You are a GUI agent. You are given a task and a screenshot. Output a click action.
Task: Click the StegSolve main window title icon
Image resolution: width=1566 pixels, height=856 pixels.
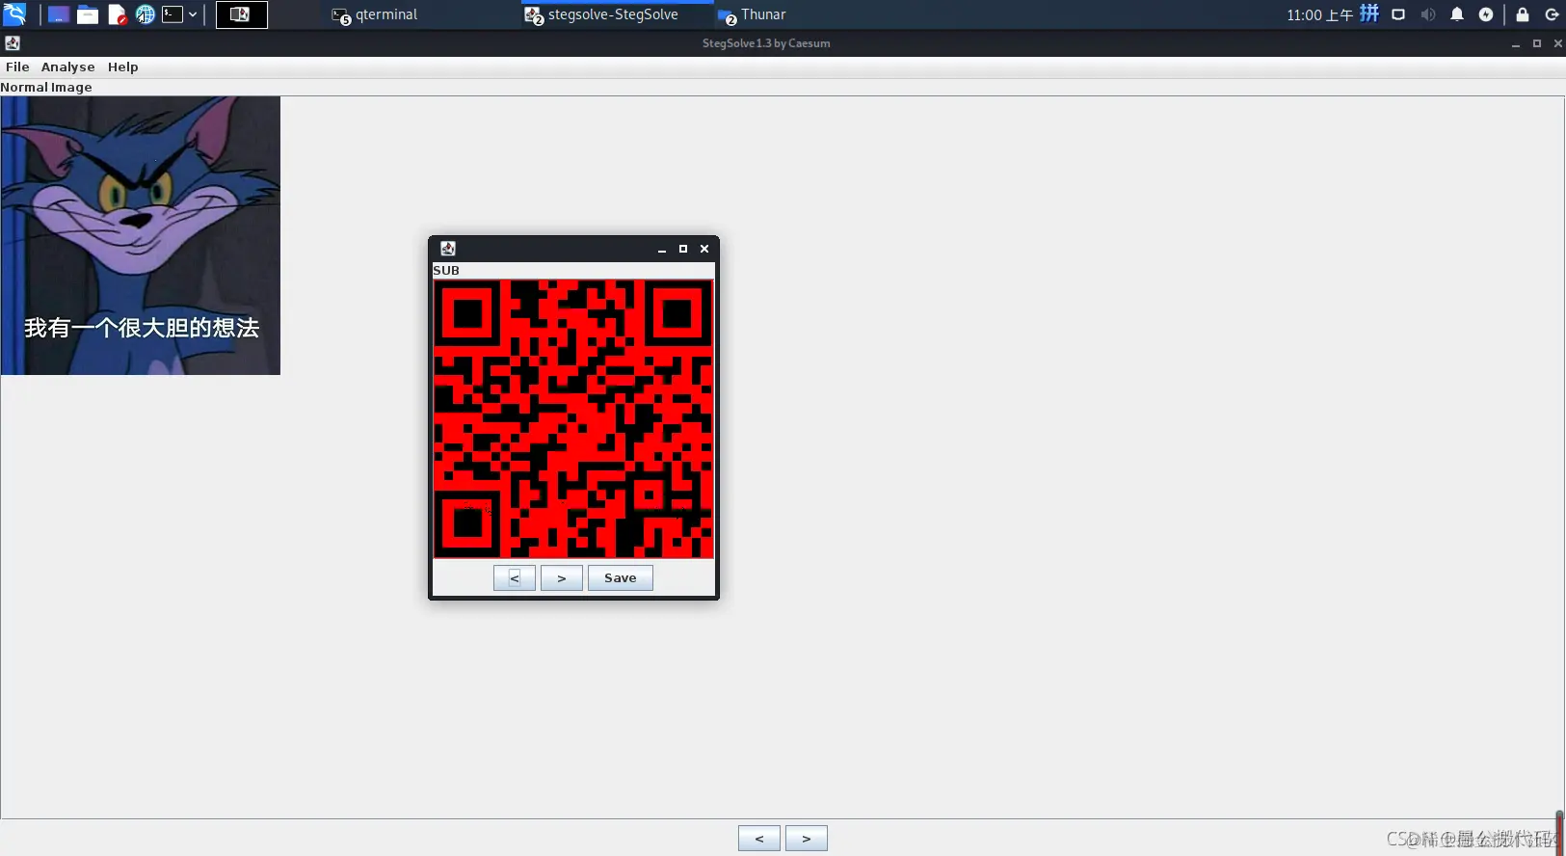point(13,43)
